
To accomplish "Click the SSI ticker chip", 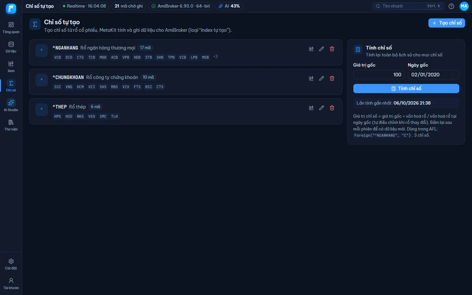I will click(58, 87).
